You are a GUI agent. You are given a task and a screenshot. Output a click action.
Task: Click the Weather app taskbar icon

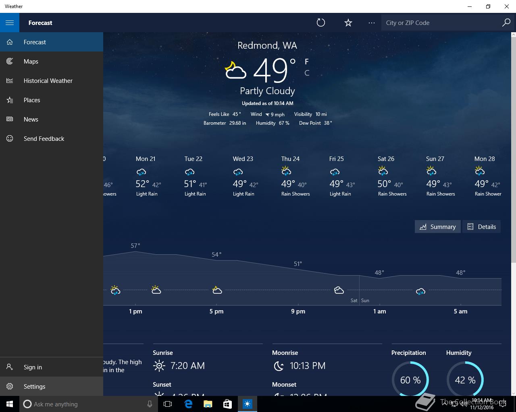pos(247,404)
